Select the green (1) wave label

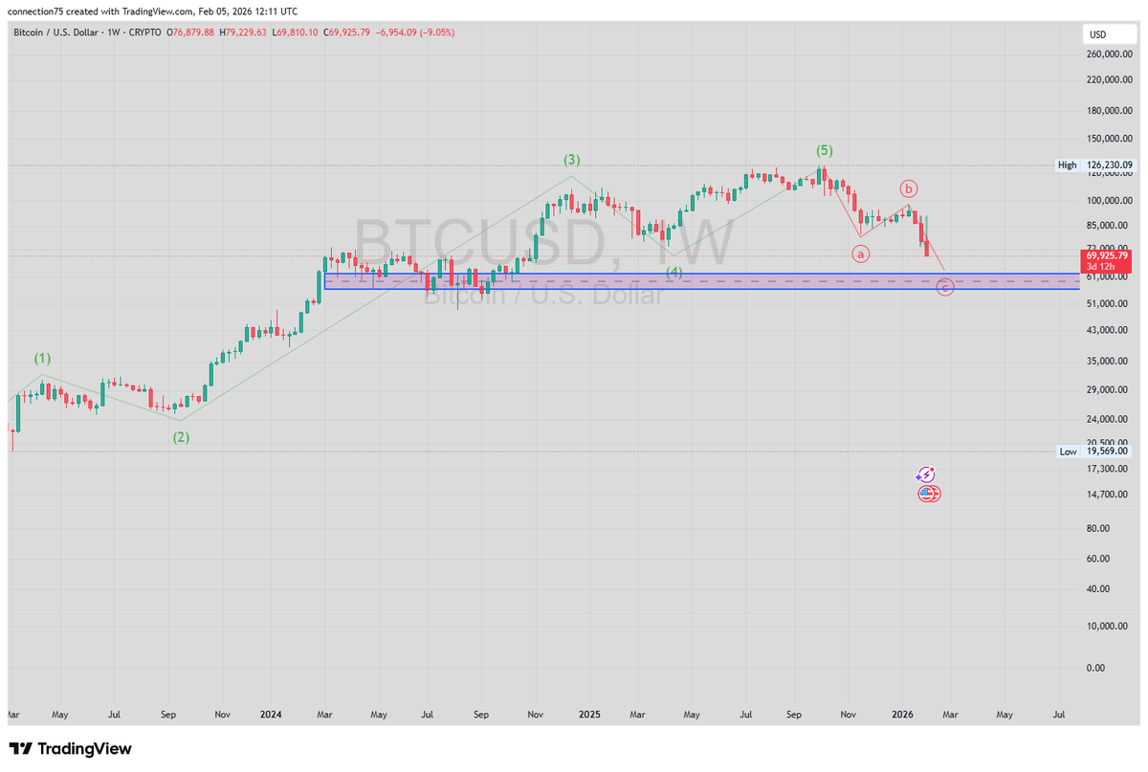[43, 359]
